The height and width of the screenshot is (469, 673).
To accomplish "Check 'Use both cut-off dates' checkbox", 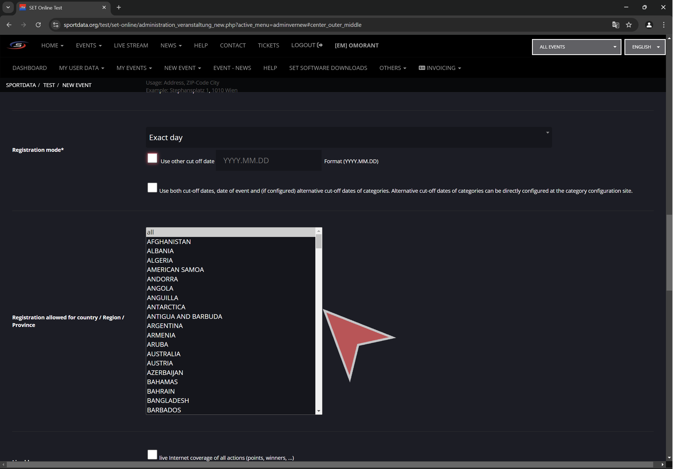I will [x=152, y=188].
